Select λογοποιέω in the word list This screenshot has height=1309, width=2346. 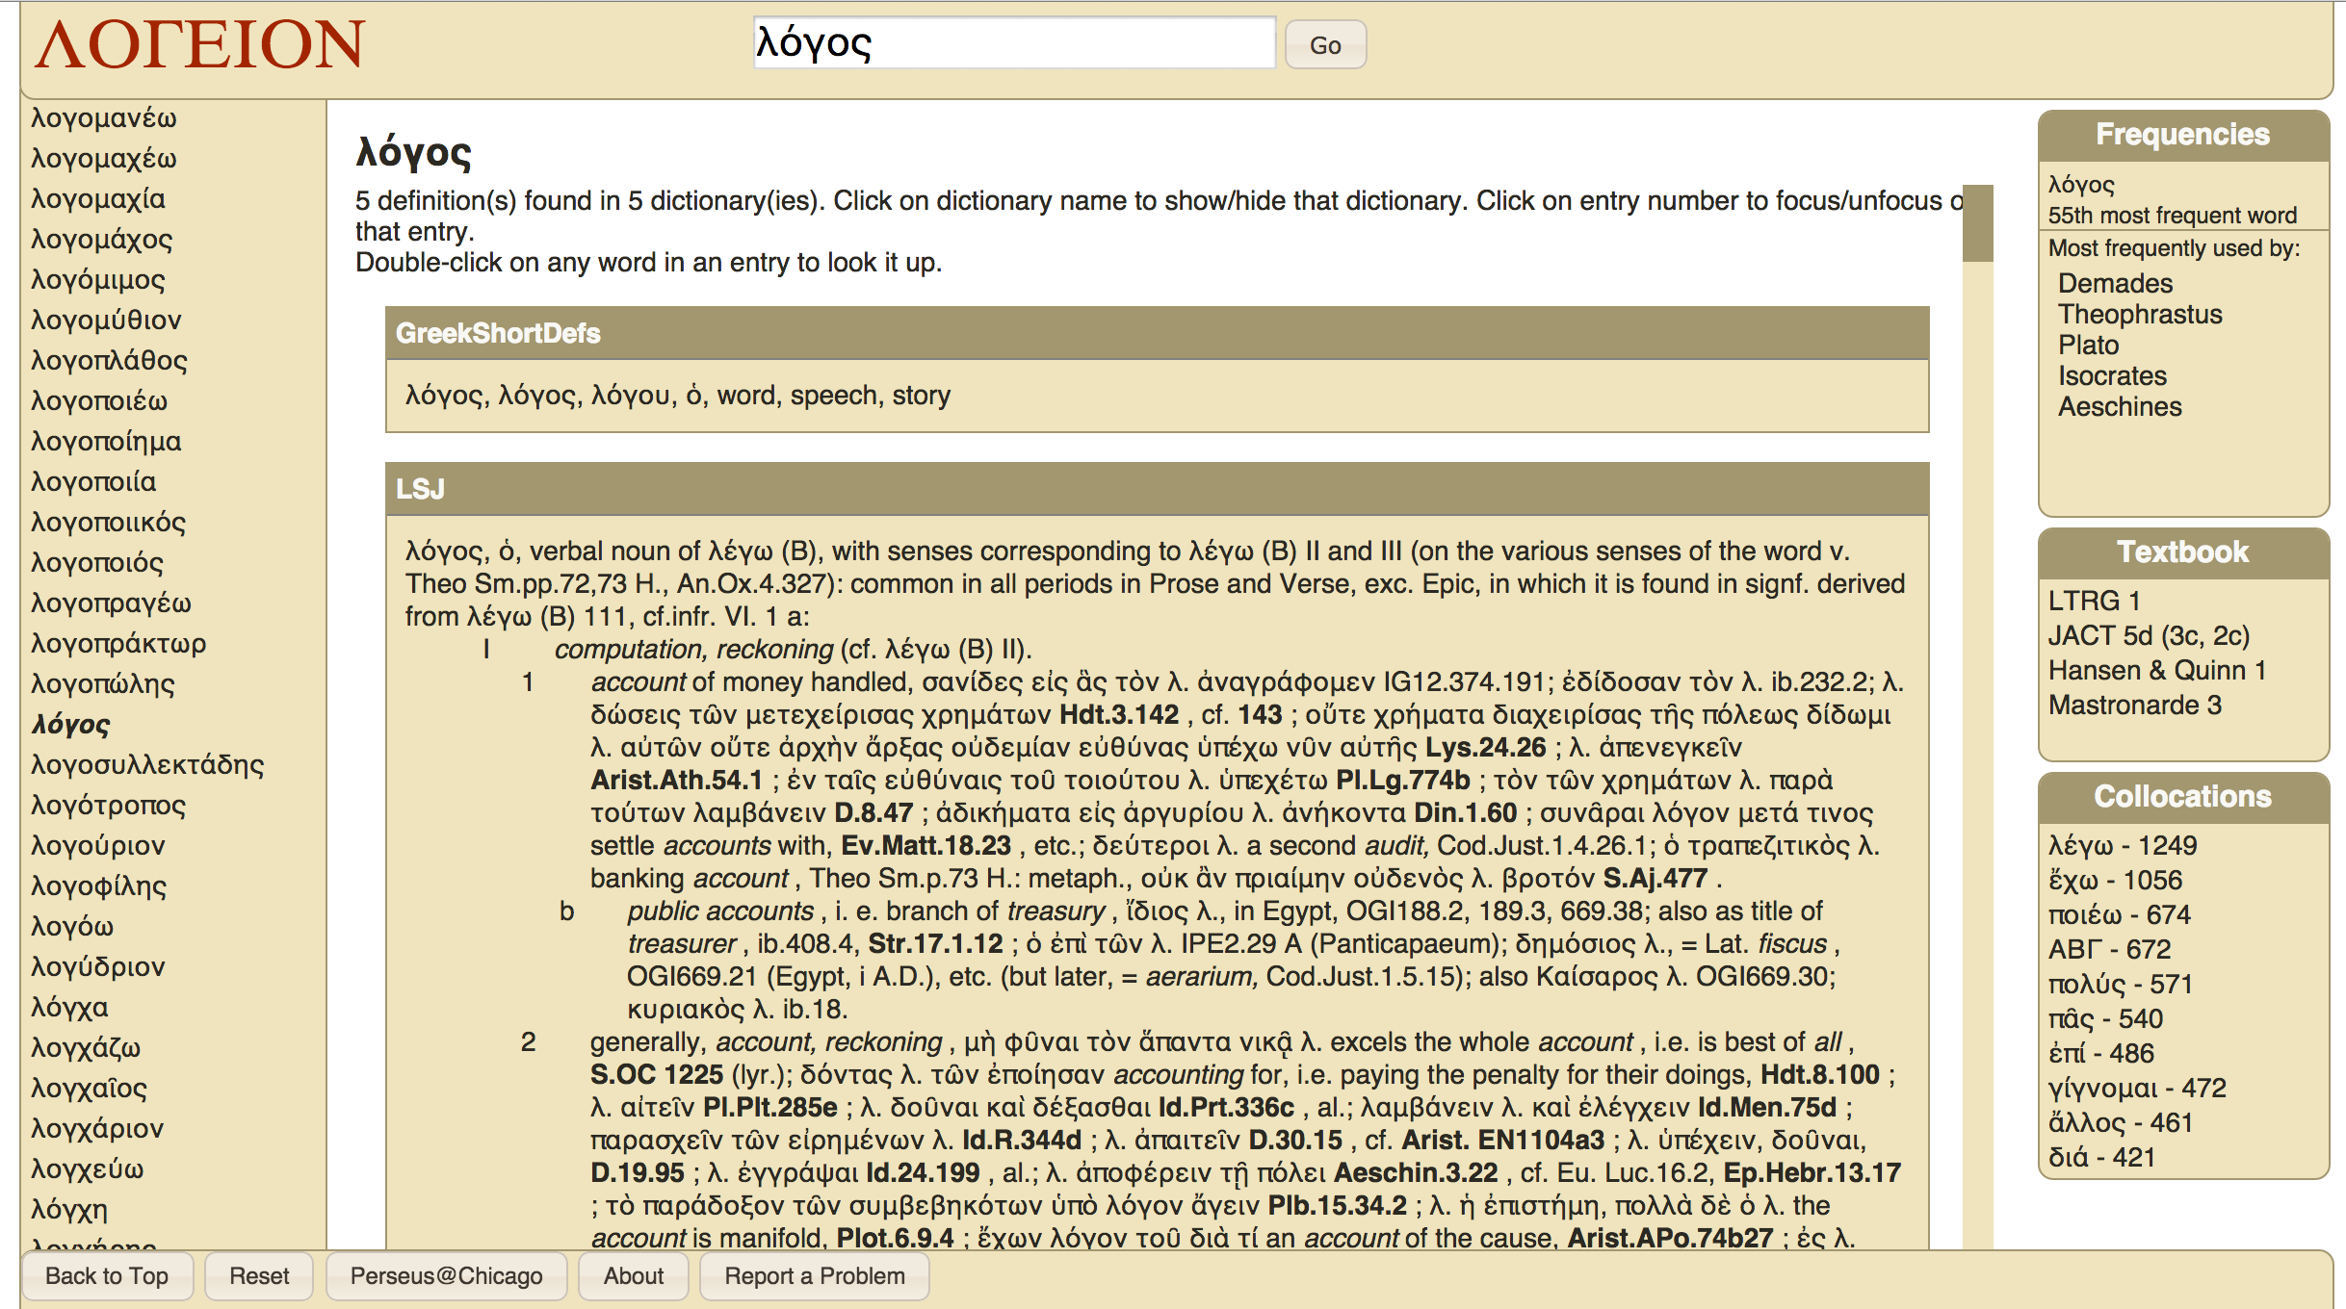(99, 400)
